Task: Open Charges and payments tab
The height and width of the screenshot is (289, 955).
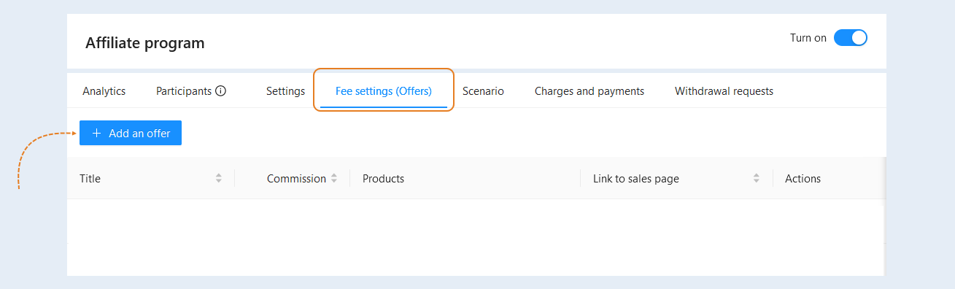Action: [x=589, y=91]
